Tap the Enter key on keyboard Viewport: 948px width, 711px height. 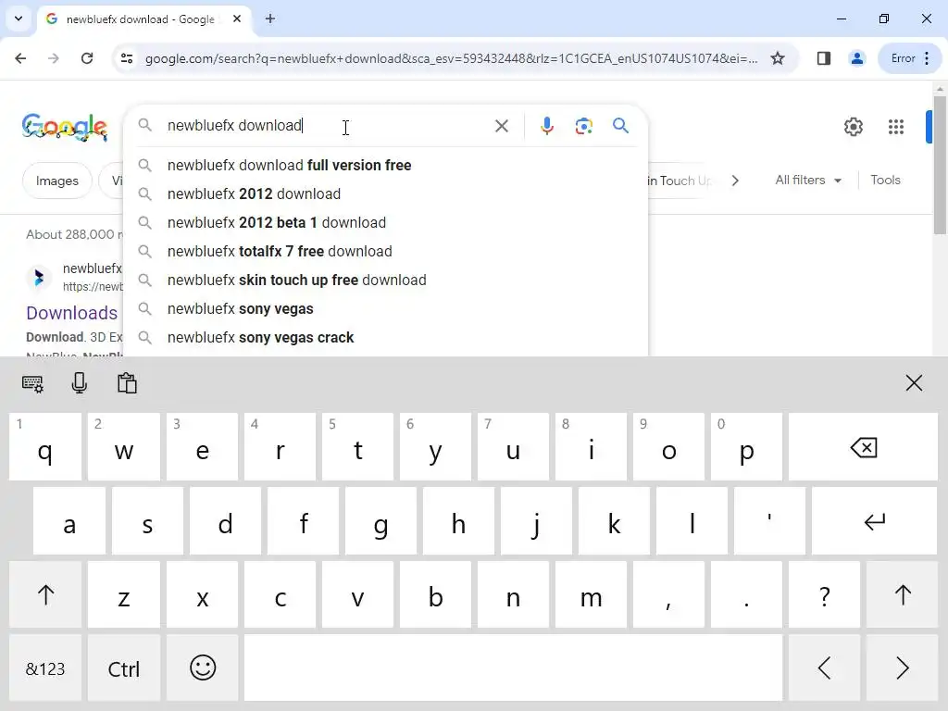(x=874, y=521)
